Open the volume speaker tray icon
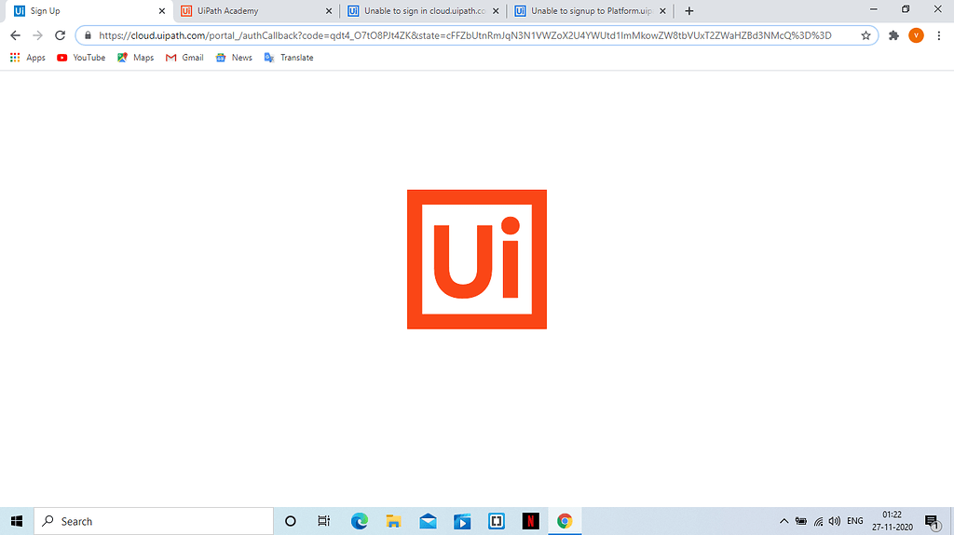The image size is (954, 535). 835,521
